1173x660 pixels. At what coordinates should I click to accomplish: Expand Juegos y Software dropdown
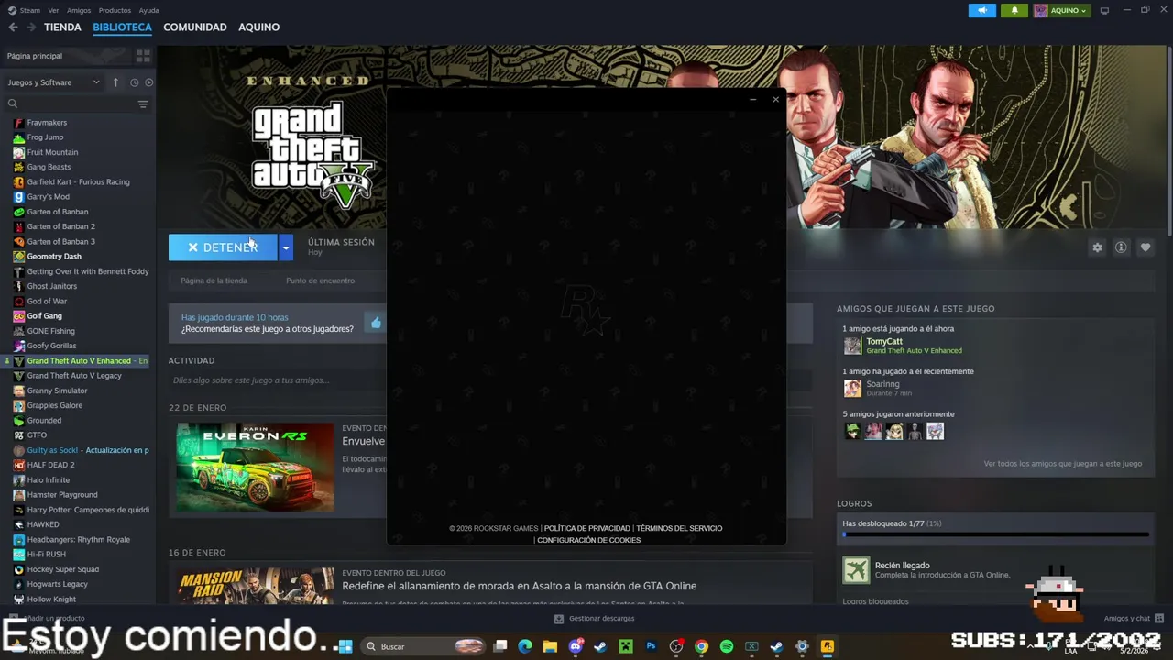54,82
